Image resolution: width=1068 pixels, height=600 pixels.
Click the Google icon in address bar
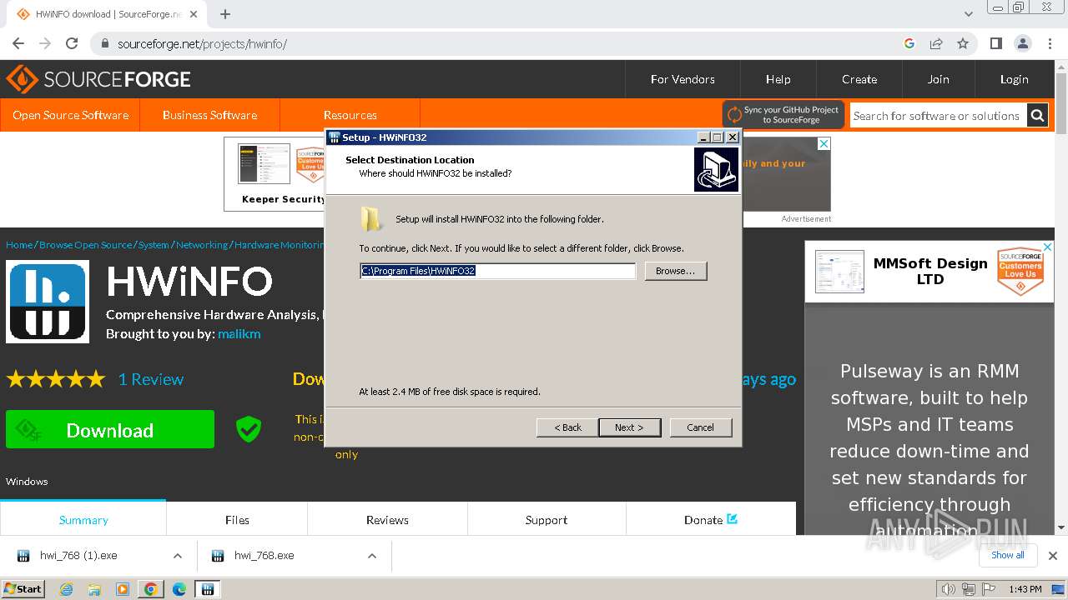[909, 43]
